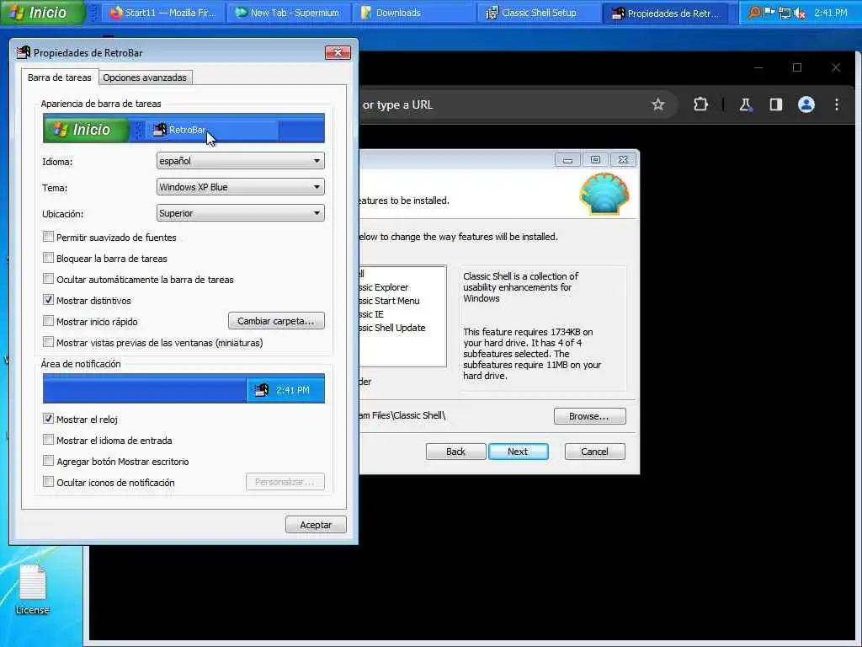This screenshot has width=862, height=647.
Task: Open the Ubicación Superior dropdown
Action: (x=240, y=213)
